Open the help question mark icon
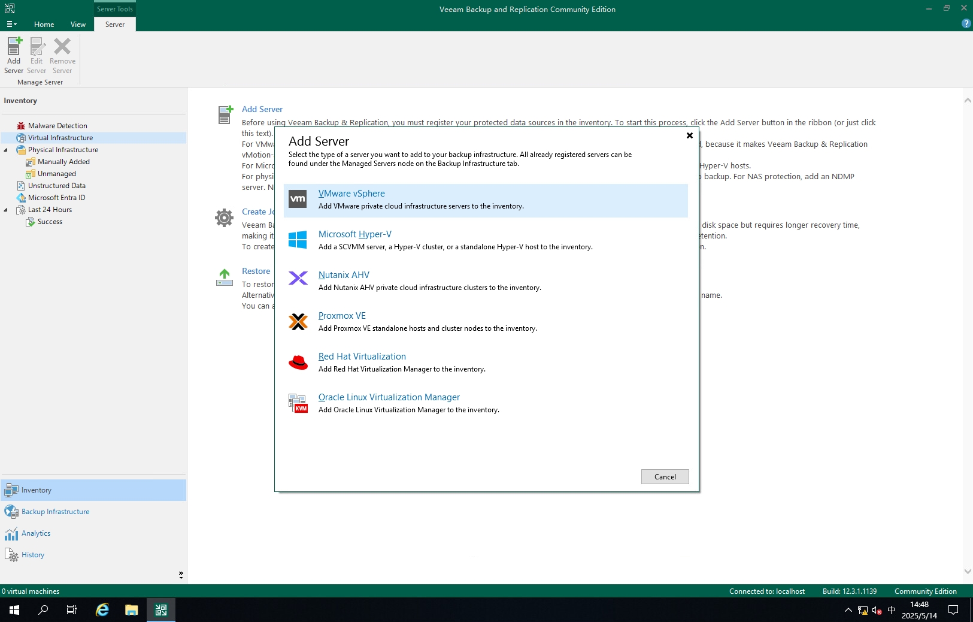The height and width of the screenshot is (622, 973). [x=966, y=23]
